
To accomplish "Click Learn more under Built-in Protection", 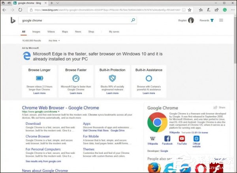I will click(x=112, y=93).
